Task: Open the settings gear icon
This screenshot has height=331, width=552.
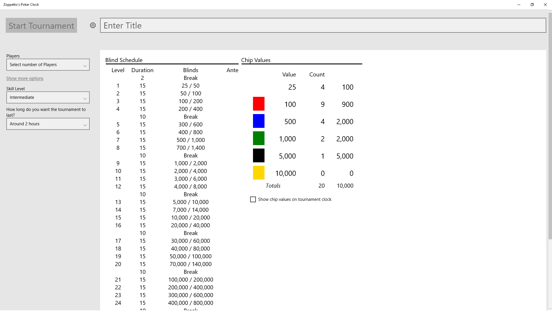Action: point(93,25)
